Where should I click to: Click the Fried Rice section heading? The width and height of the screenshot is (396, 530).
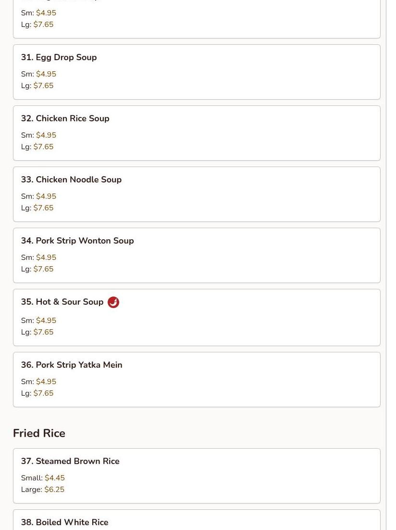39,433
